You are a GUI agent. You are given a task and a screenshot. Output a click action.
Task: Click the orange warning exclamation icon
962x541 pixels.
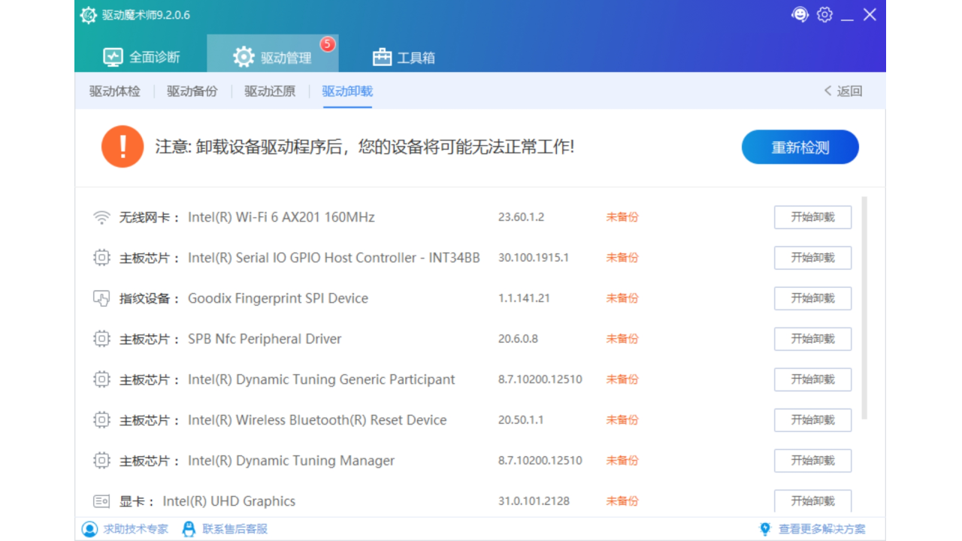click(x=123, y=147)
